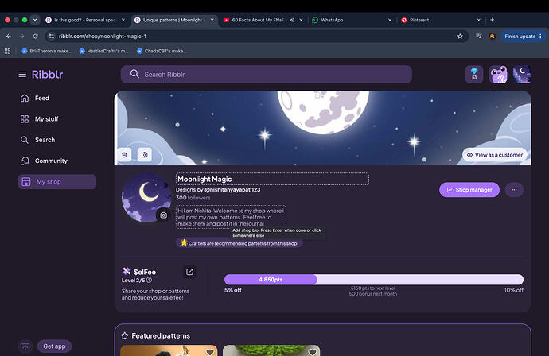Edit the shop bio text
The width and height of the screenshot is (549, 356).
pos(231,217)
